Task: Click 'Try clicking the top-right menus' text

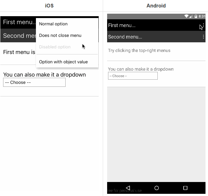Action: 139,50
